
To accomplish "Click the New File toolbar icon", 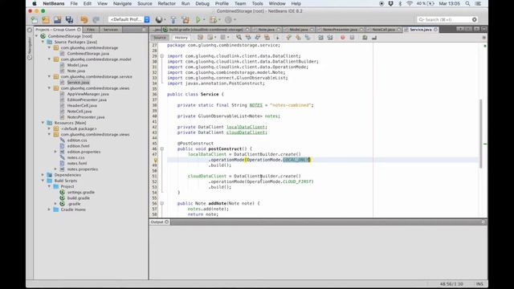I will click(x=34, y=19).
